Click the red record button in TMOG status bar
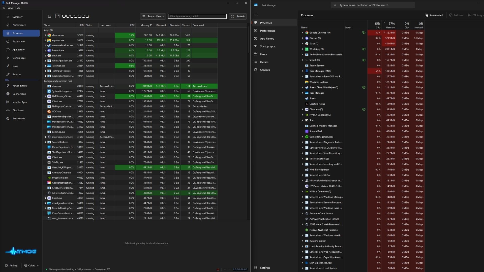Image resolution: width=484 pixels, height=272 pixels. tap(218, 269)
